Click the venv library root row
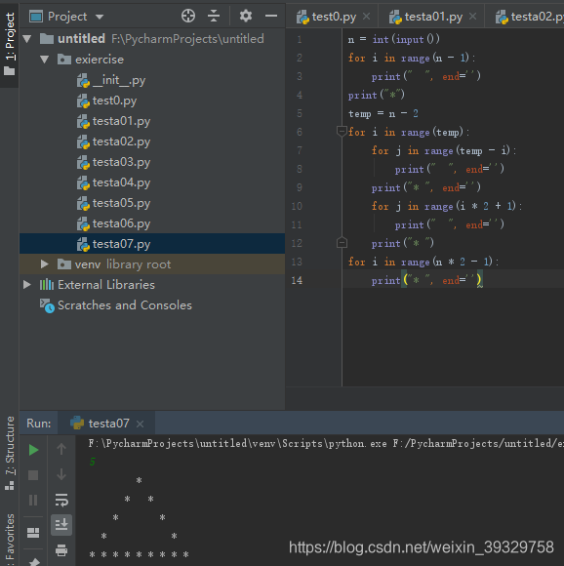Viewport: 564px width, 566px height. (x=152, y=263)
